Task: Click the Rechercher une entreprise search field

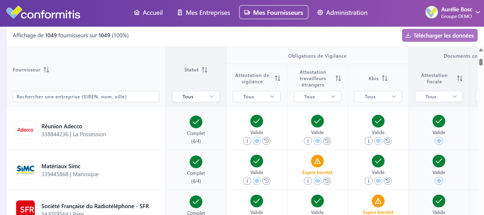Action: tap(86, 97)
